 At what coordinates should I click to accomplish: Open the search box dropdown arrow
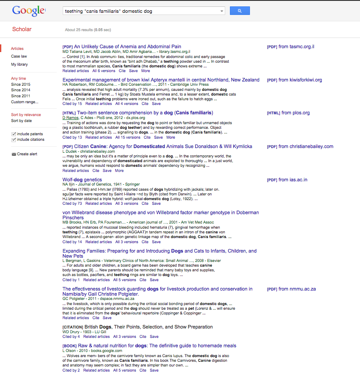pyautogui.click(x=222, y=11)
